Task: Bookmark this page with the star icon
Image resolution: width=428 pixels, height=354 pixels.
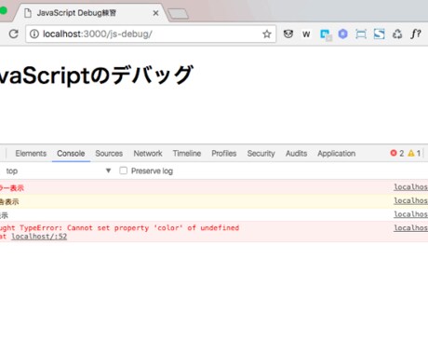Action: [x=267, y=34]
